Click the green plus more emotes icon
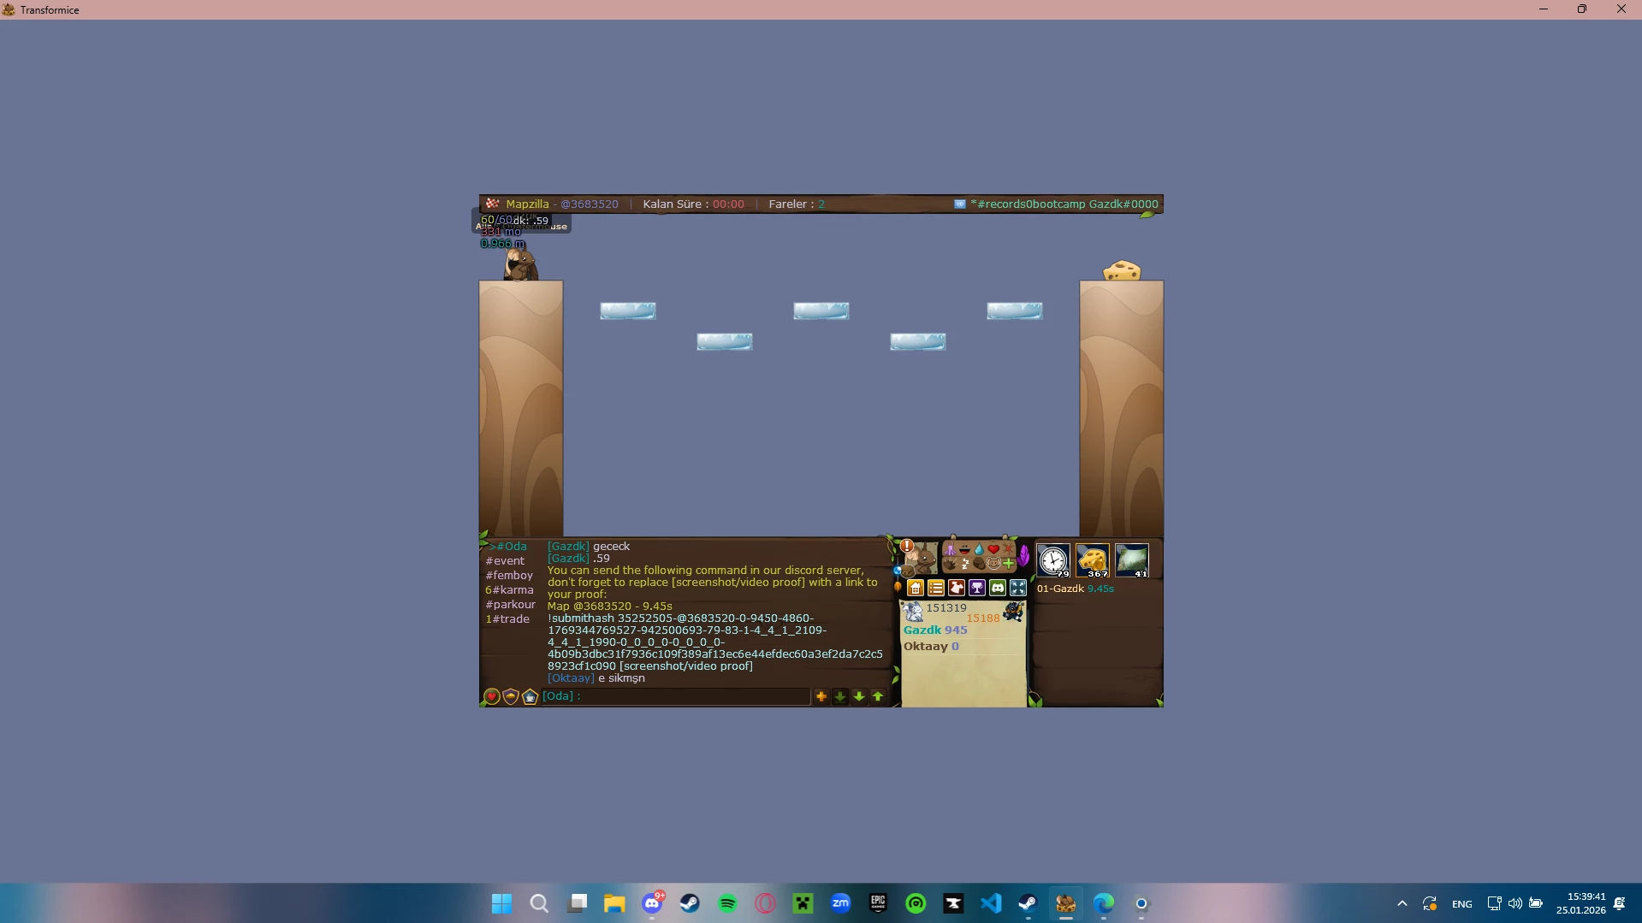Viewport: 1642px width, 923px height. click(x=1008, y=564)
